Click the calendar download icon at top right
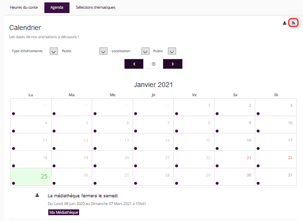 pos(285,23)
